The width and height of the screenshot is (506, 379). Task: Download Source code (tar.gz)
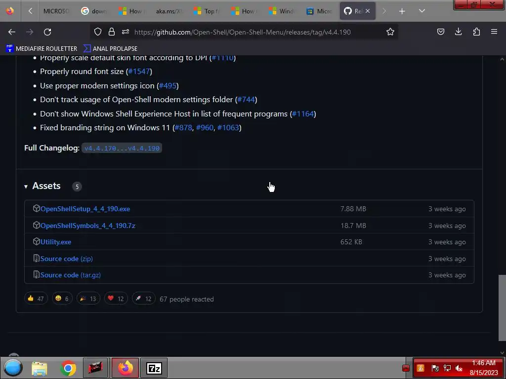(x=70, y=275)
